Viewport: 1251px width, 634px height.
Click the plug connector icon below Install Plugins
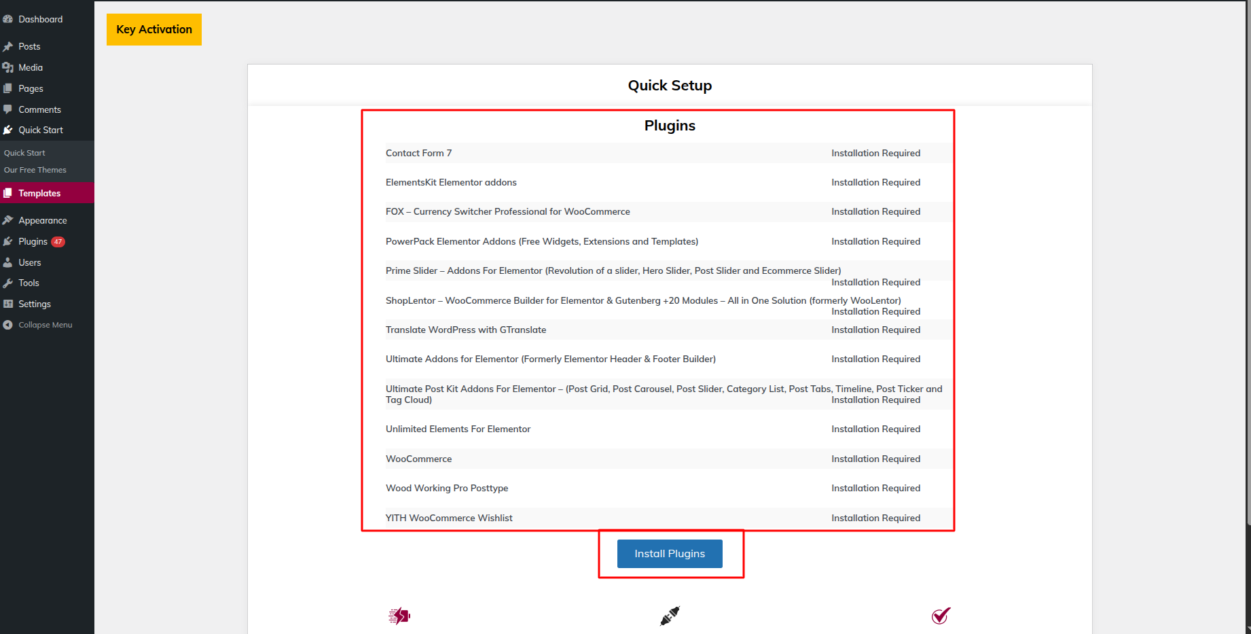(x=670, y=616)
